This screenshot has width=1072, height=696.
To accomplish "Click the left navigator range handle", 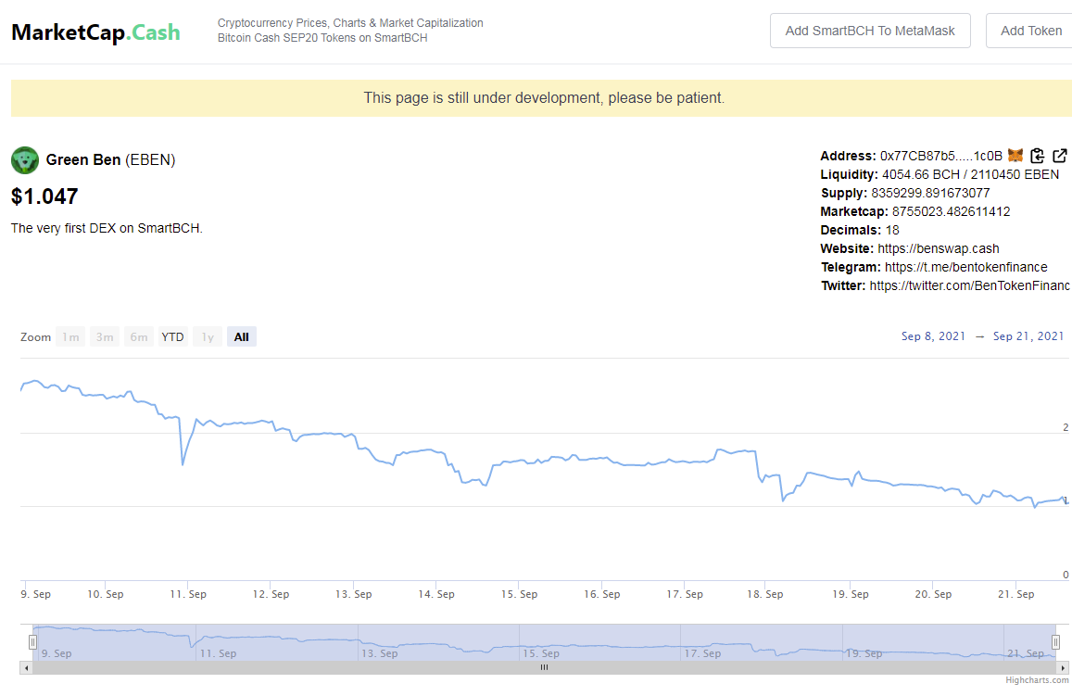I will 32,642.
